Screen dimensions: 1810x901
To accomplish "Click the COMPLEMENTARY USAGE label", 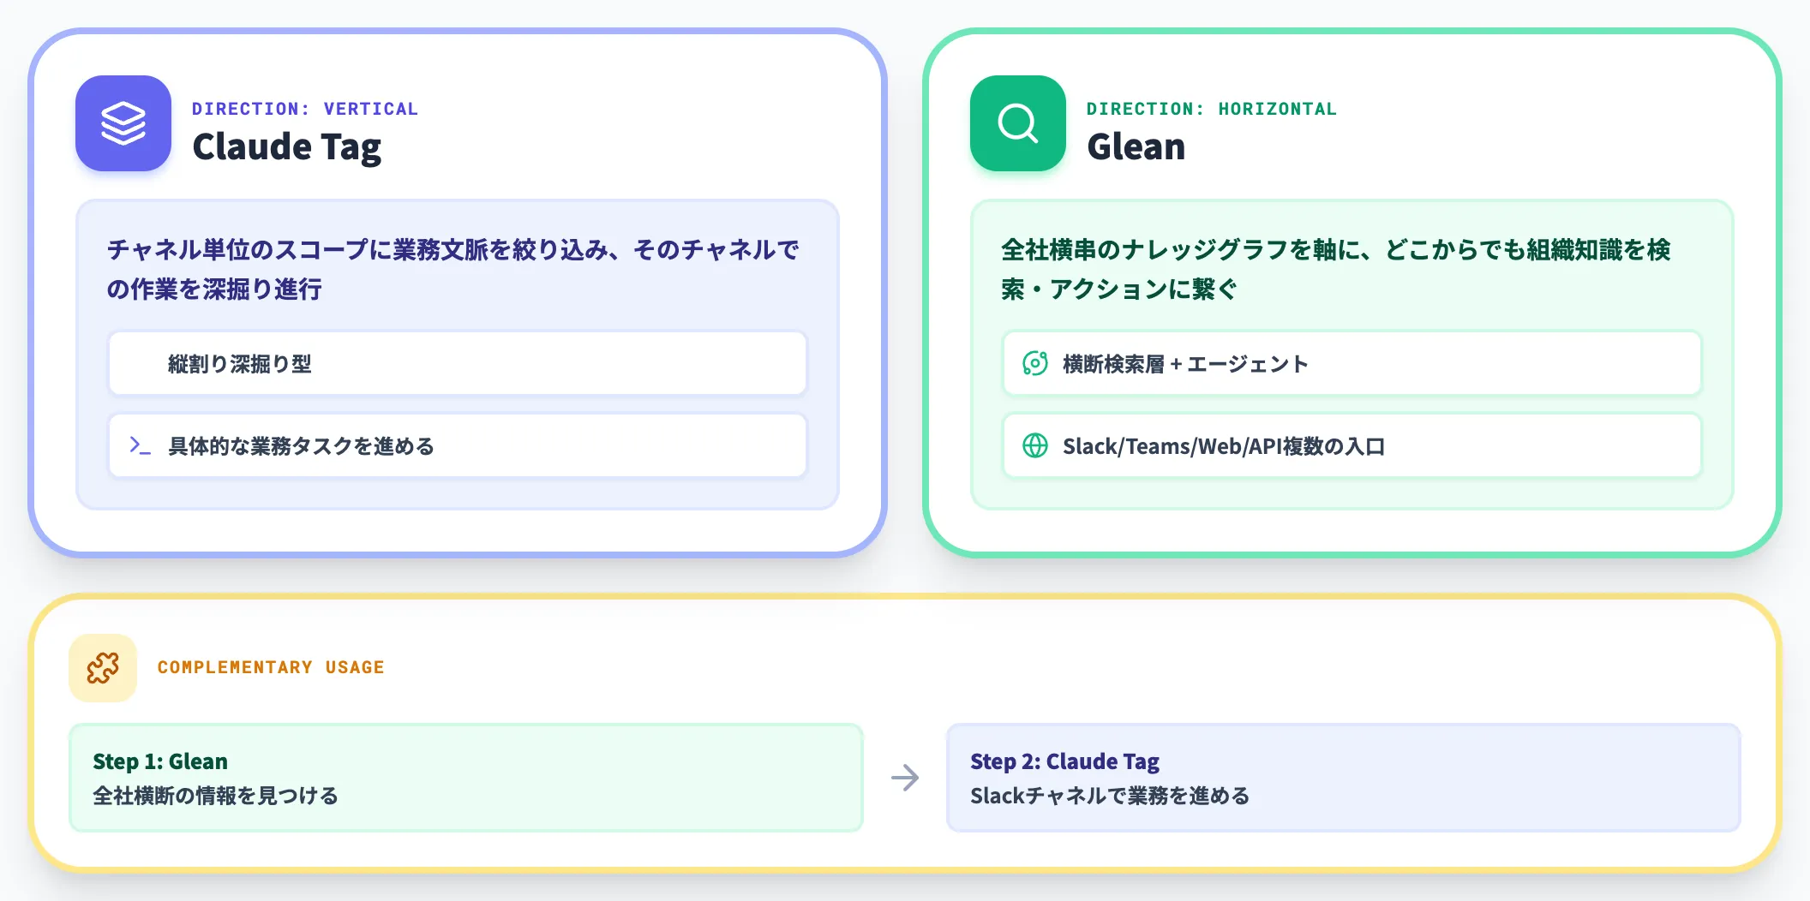I will [x=271, y=667].
